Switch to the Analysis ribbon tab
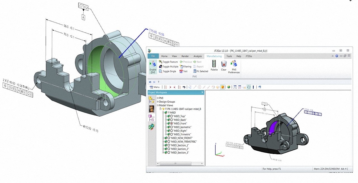Viewport: 358px width, 183px height. pyautogui.click(x=197, y=56)
